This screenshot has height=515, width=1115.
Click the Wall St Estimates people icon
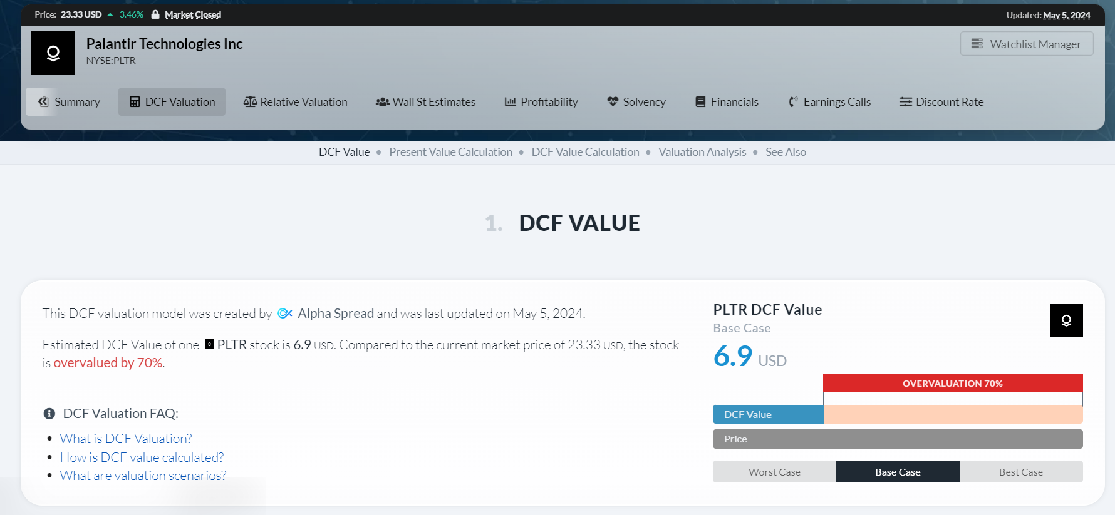[x=383, y=102]
